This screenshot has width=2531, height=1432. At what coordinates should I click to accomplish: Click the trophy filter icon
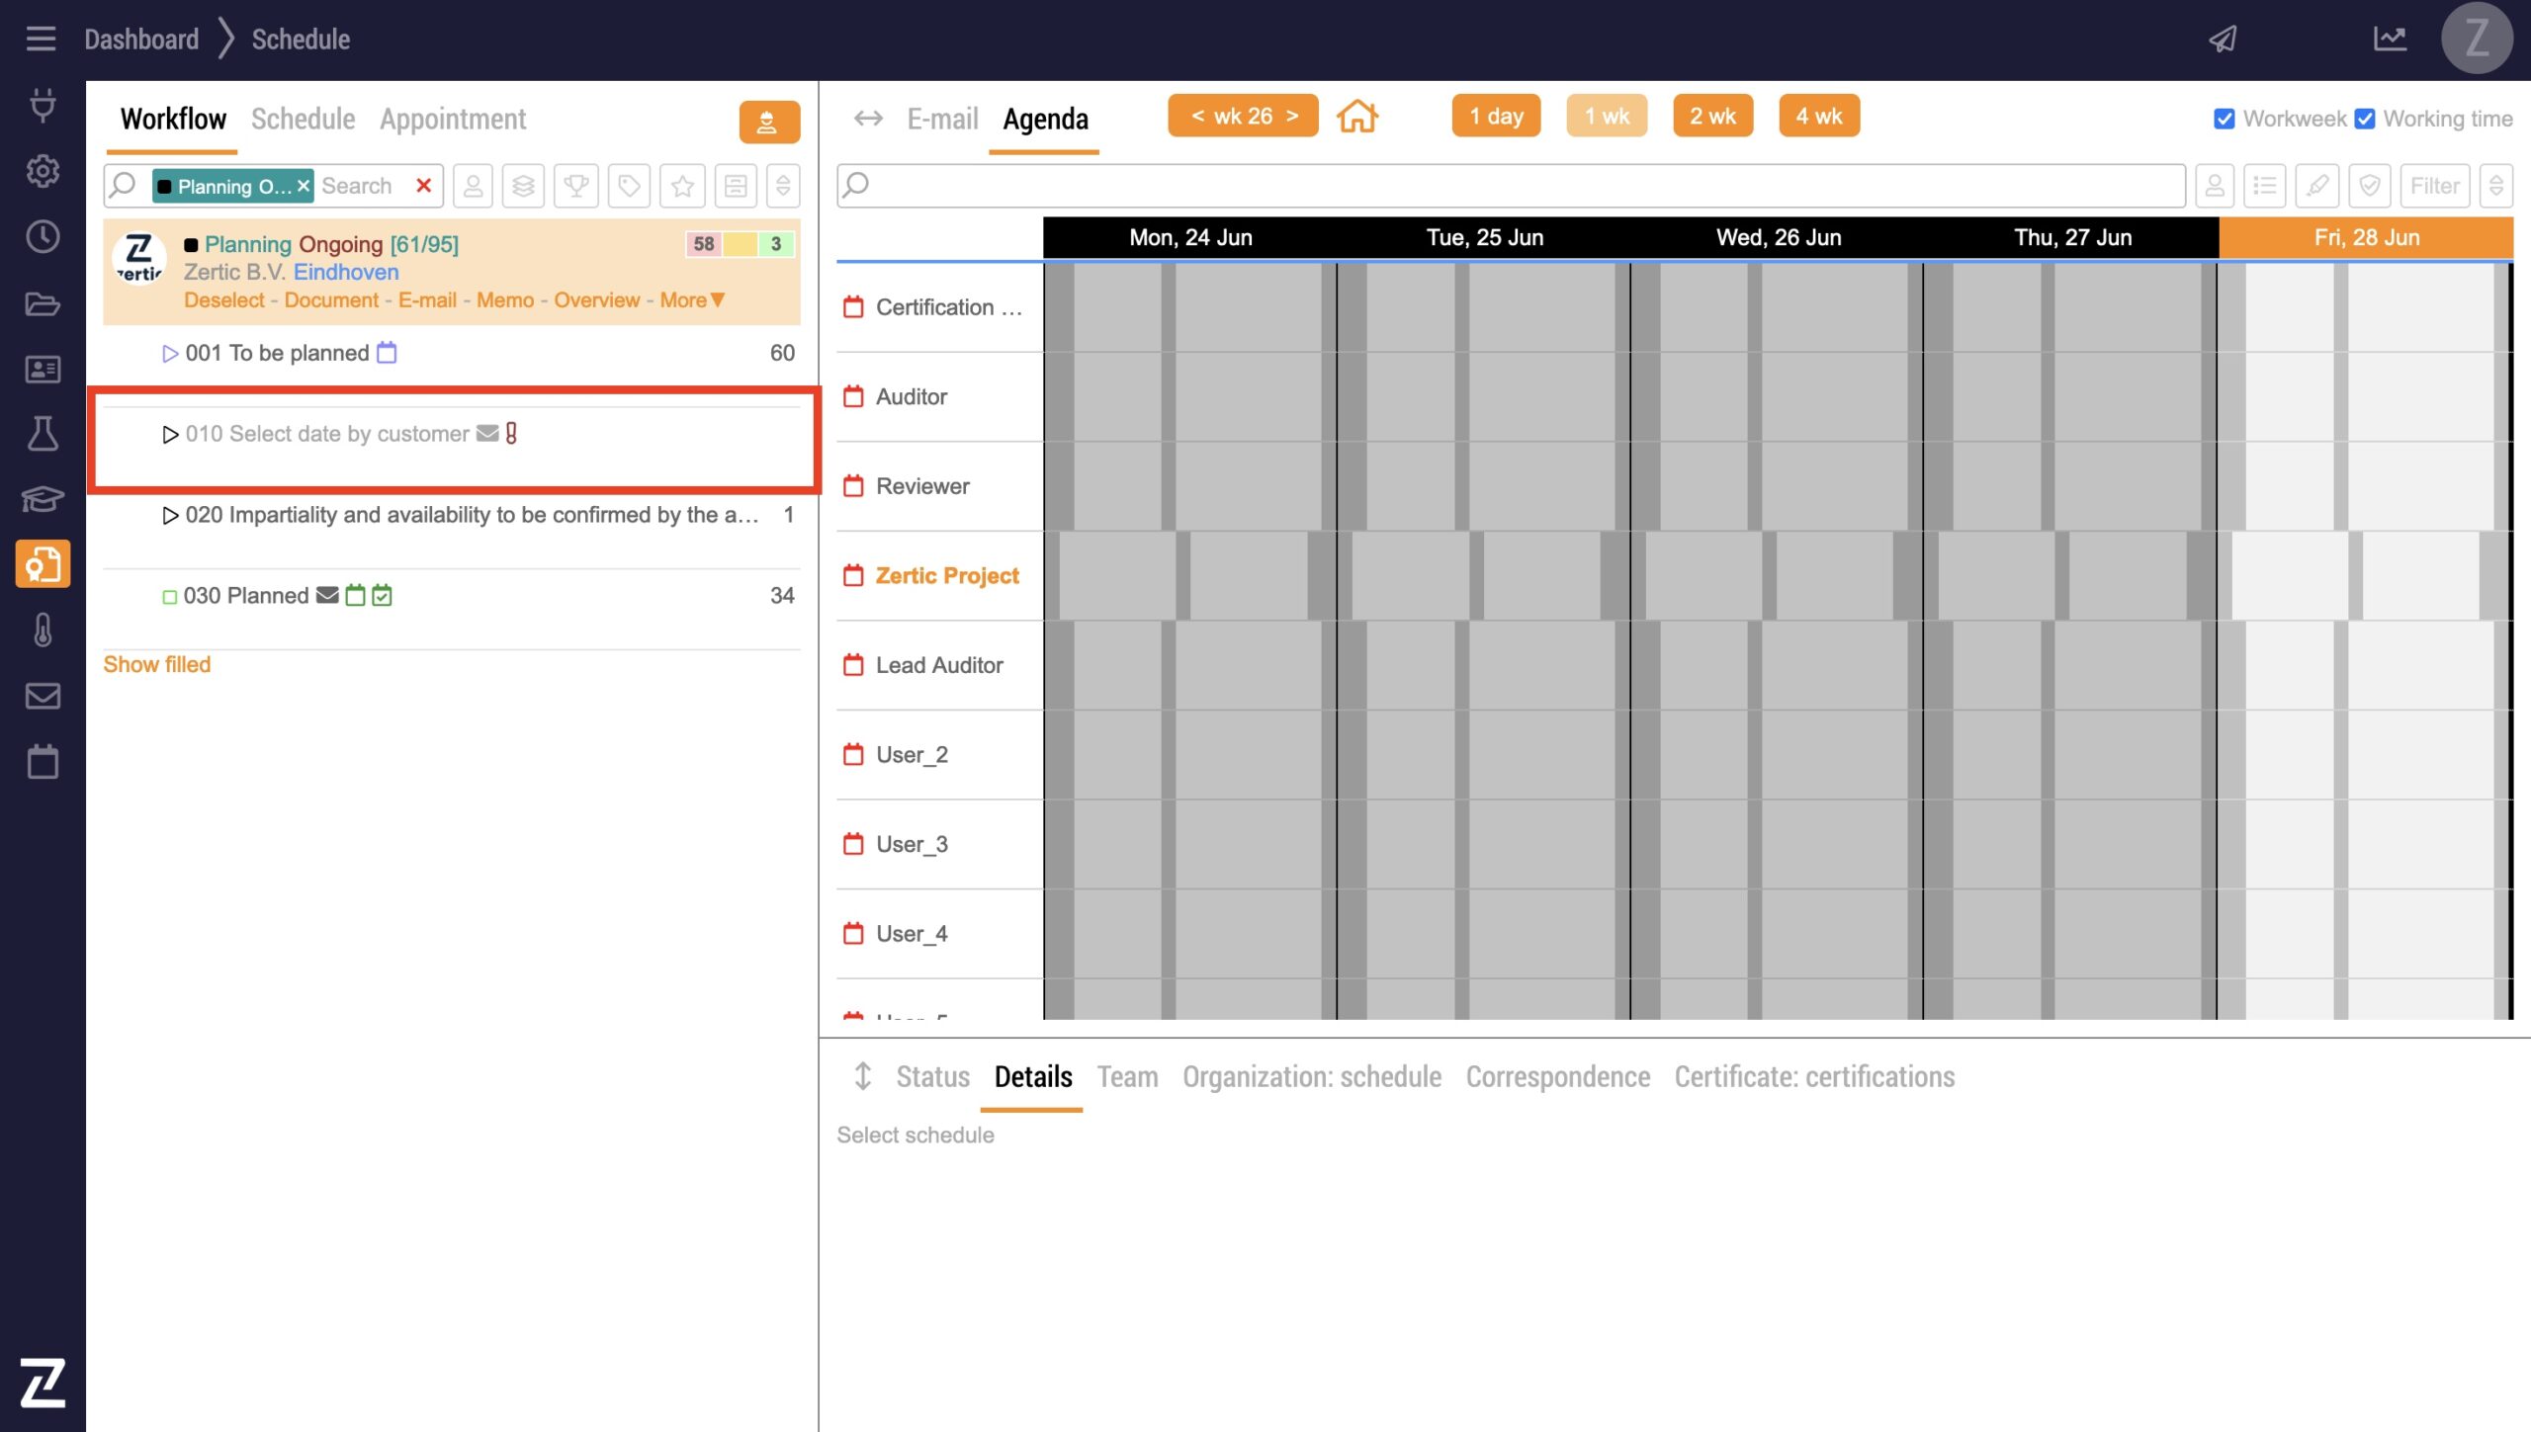click(x=576, y=186)
